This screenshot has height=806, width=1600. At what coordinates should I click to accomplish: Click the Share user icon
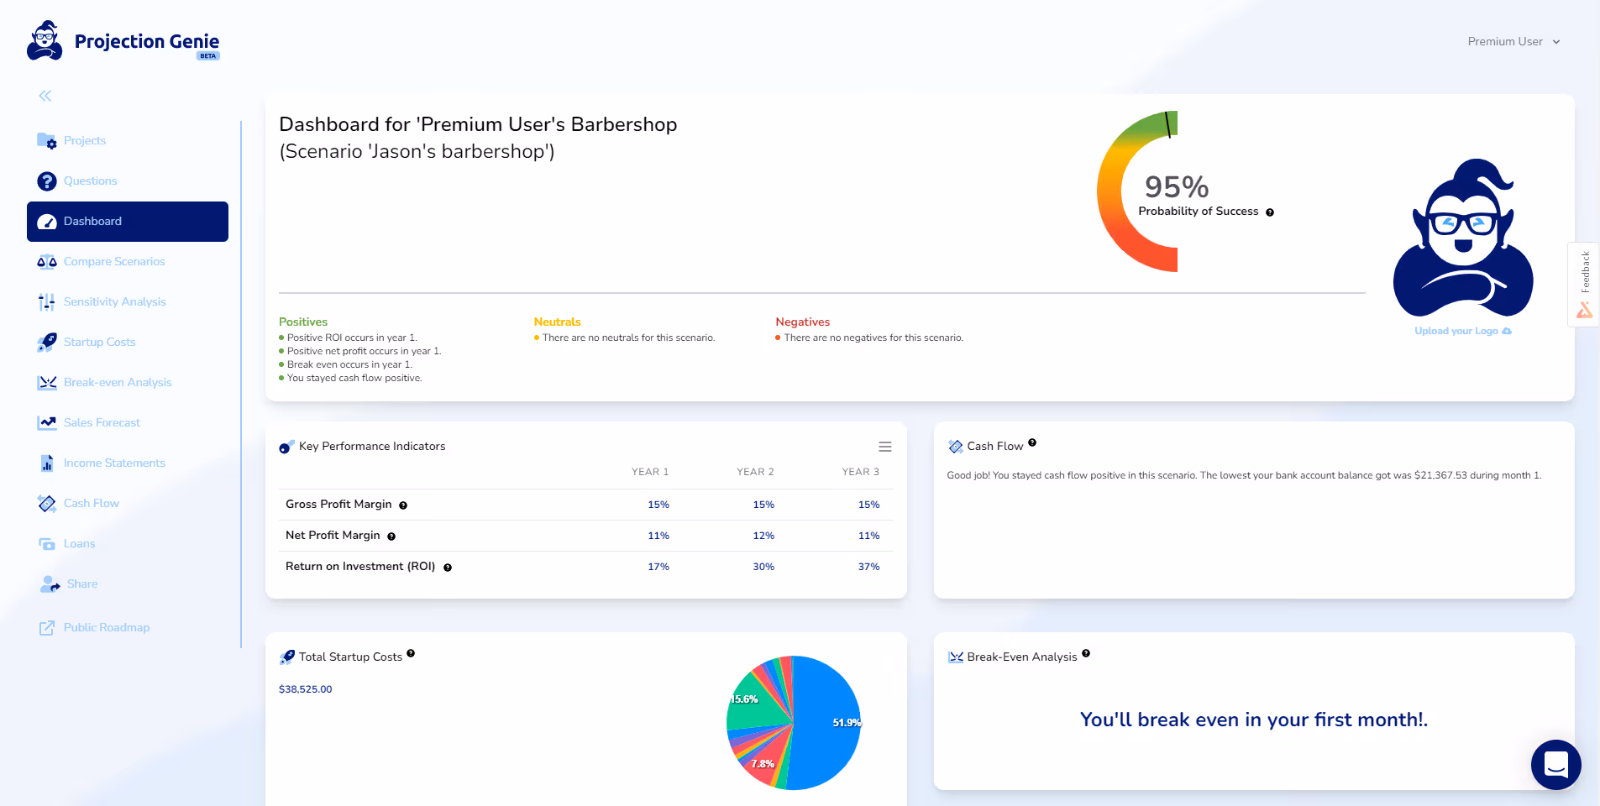coord(50,584)
